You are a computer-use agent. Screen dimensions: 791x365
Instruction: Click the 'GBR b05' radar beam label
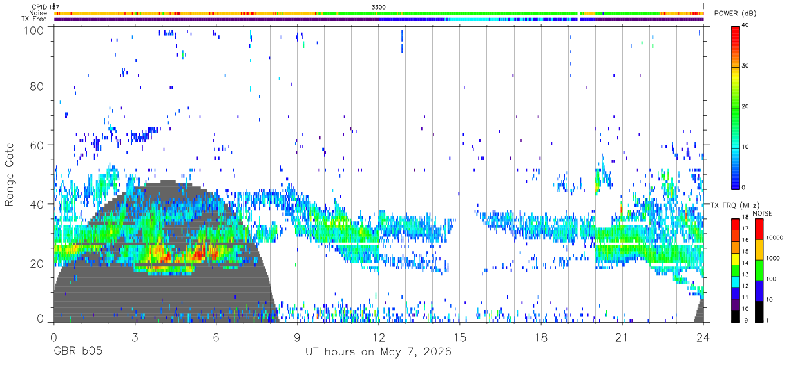tap(78, 352)
